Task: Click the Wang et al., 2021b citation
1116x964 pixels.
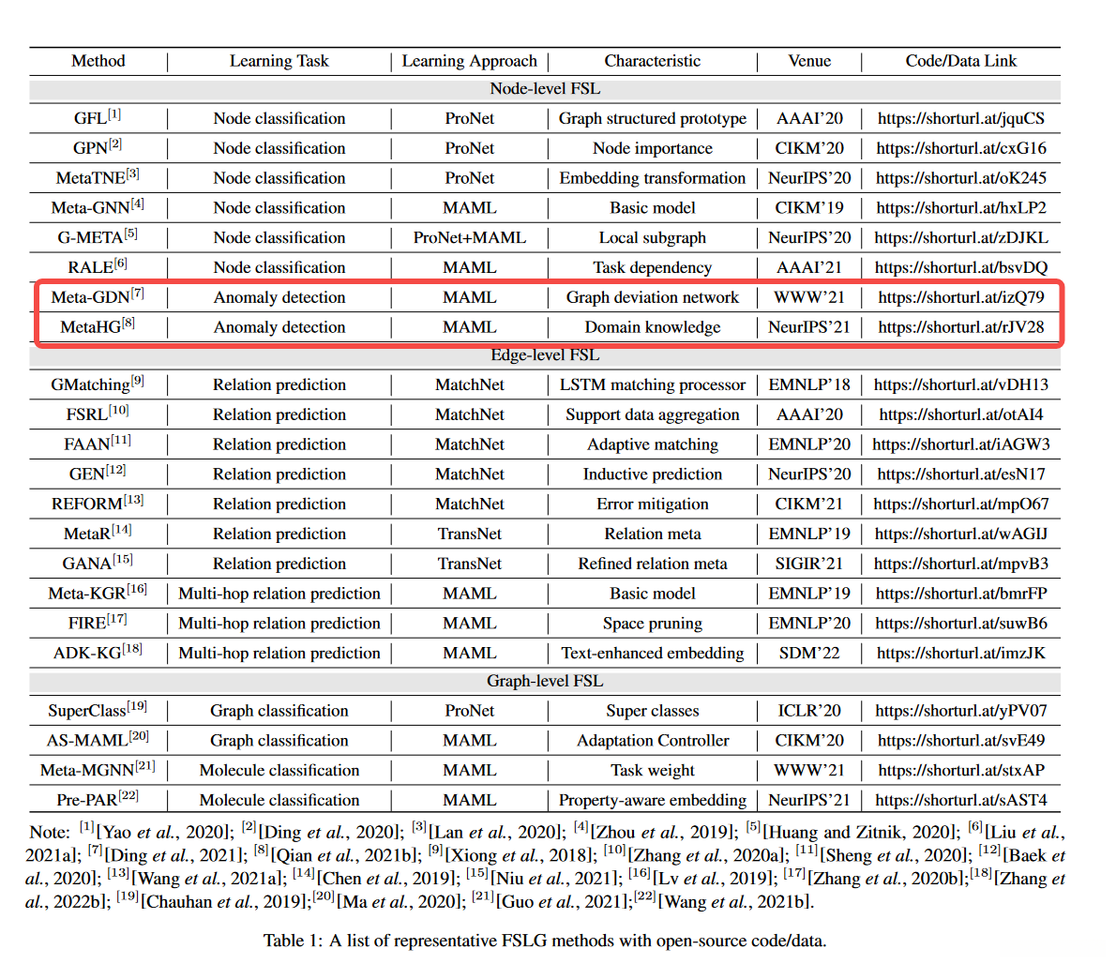Action: (x=734, y=902)
